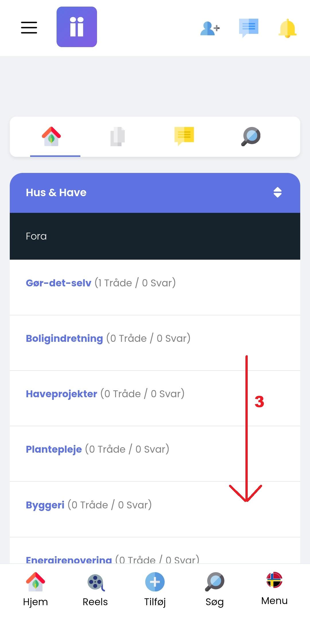Viewport: 310px width, 619px height.
Task: Open the hamburger menu
Action: (x=29, y=28)
